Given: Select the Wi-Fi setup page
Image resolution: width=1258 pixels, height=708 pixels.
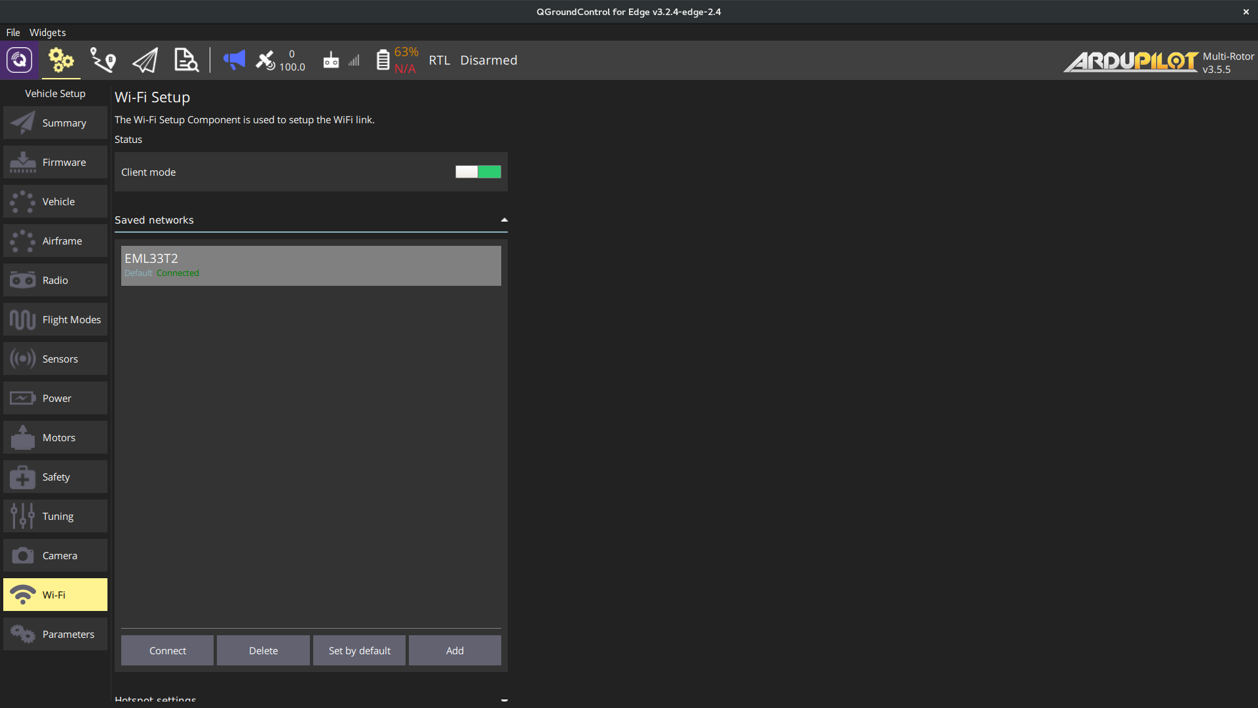Looking at the screenshot, I should [x=55, y=595].
